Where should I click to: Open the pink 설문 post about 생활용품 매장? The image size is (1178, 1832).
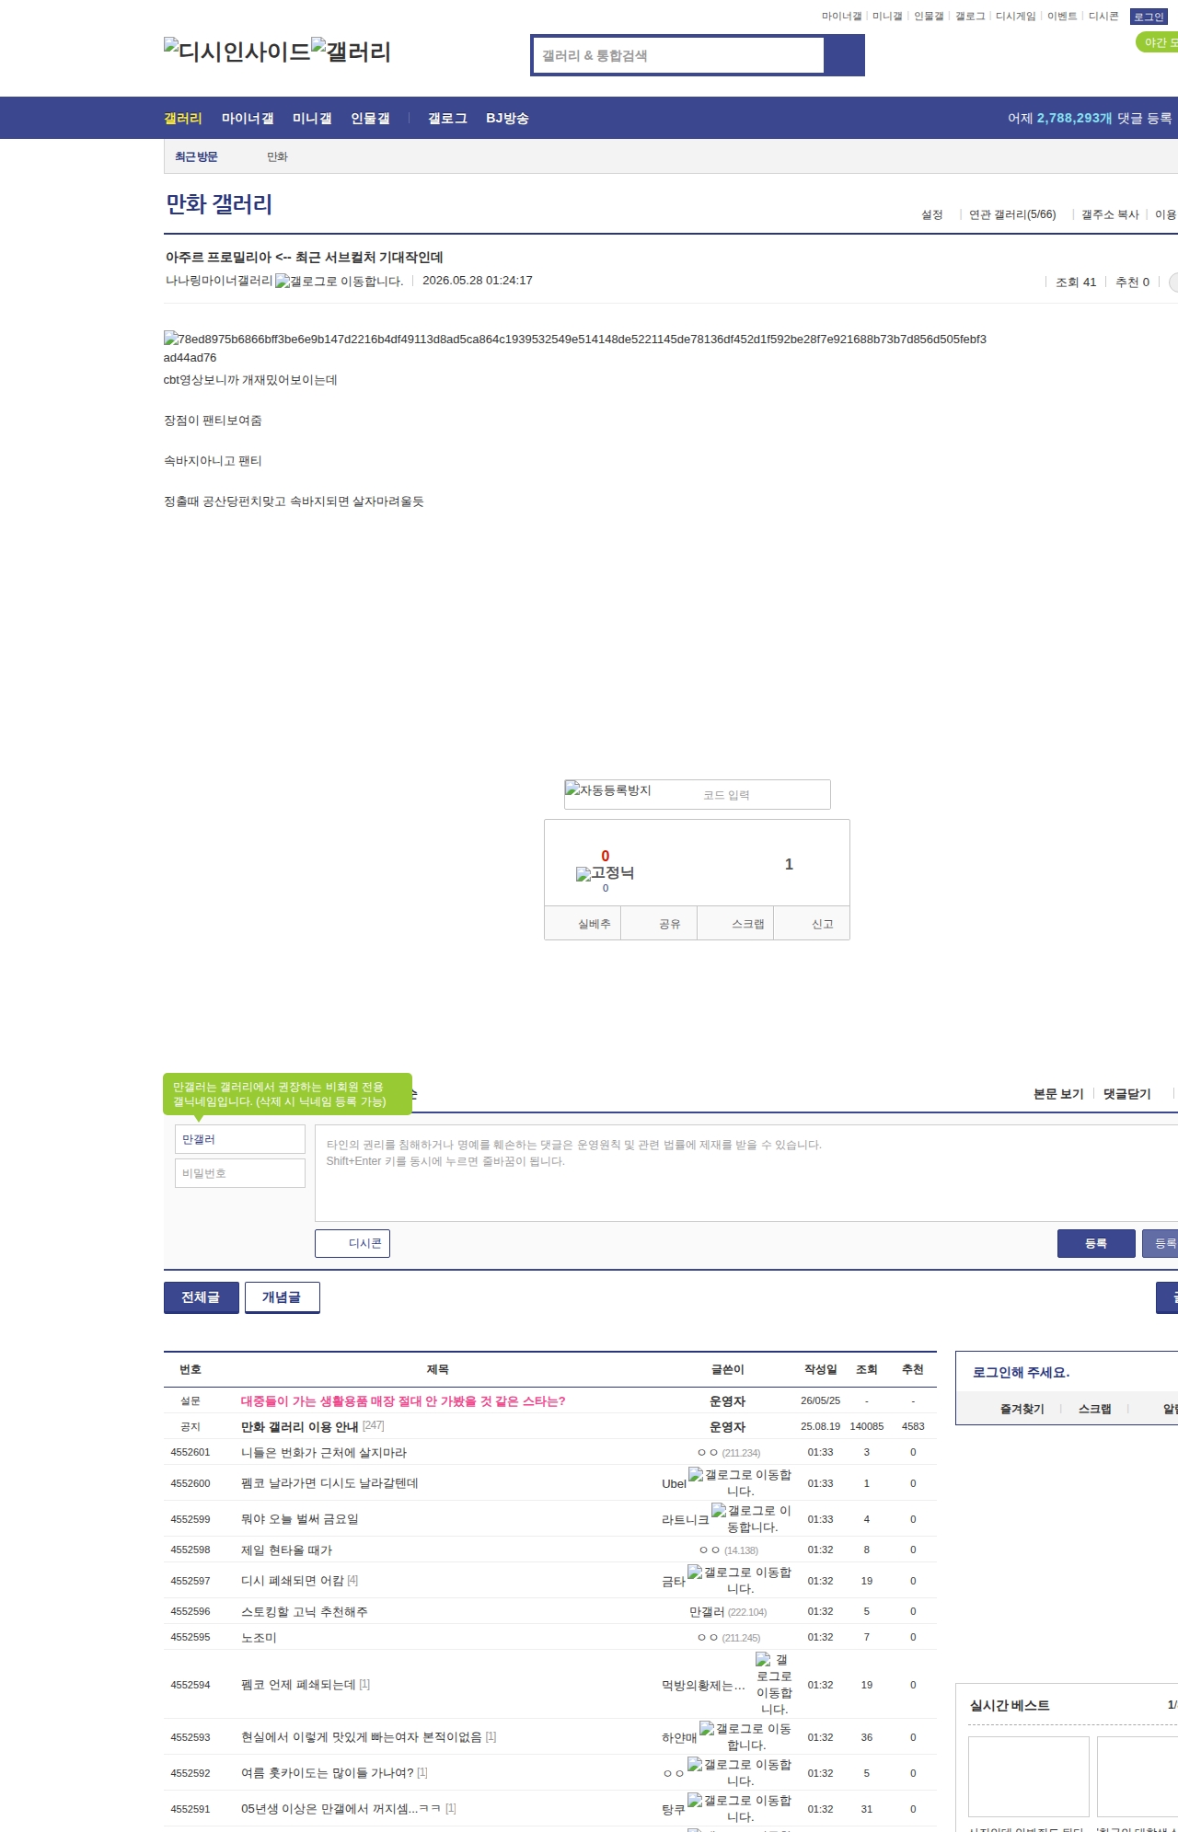coord(403,1400)
